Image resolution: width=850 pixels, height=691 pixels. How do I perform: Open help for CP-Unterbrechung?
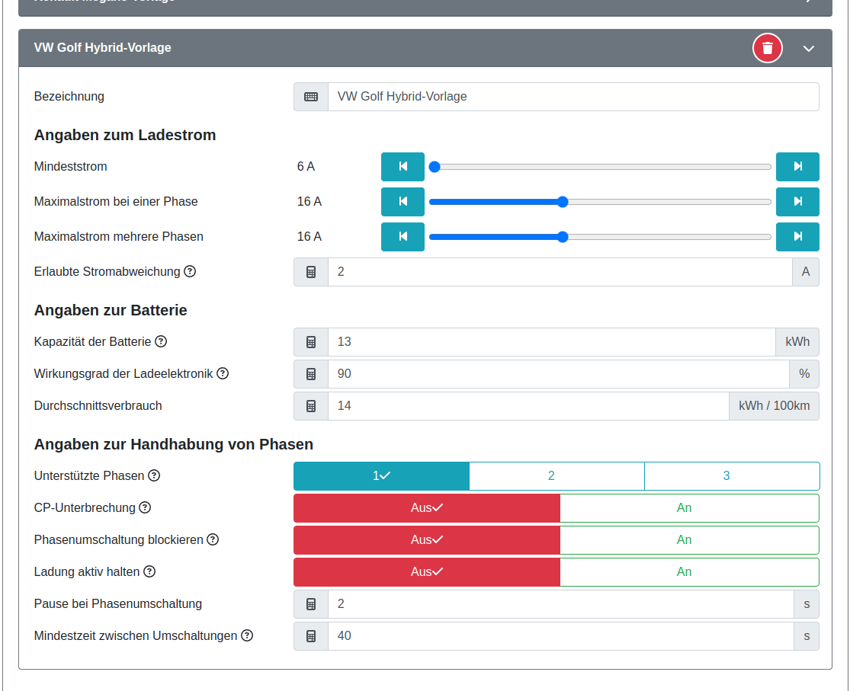(145, 507)
